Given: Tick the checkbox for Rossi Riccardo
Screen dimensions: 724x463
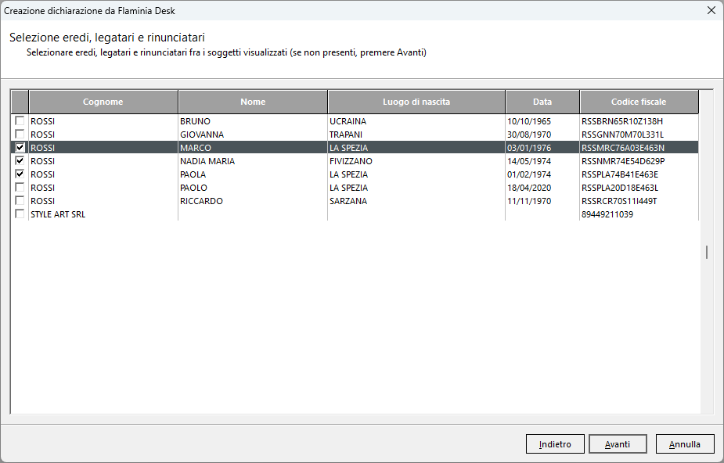Looking at the screenshot, I should click(x=20, y=201).
